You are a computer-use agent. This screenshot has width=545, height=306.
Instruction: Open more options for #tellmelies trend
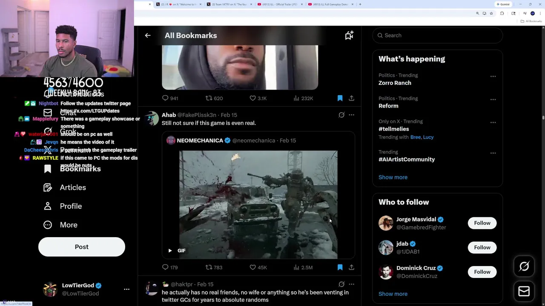493,122
